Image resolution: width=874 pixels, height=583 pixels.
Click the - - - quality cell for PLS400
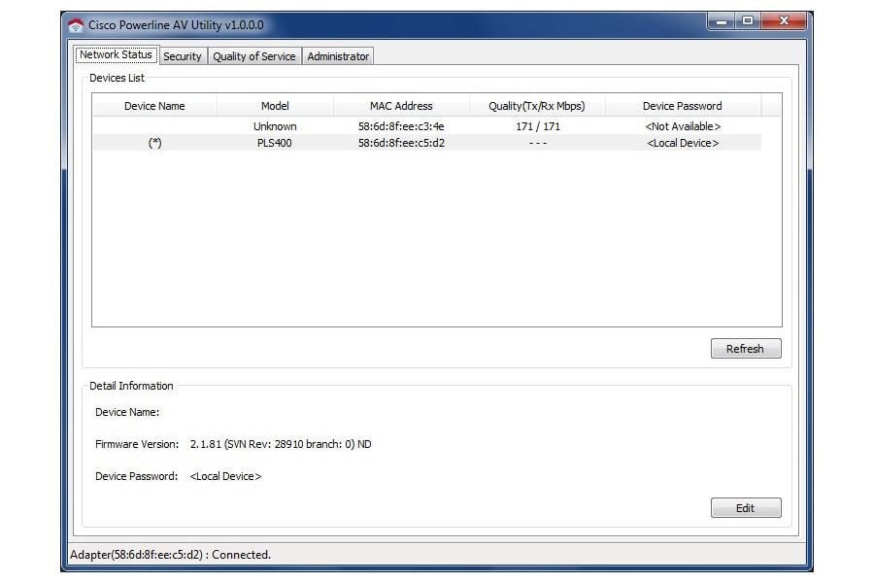[538, 143]
